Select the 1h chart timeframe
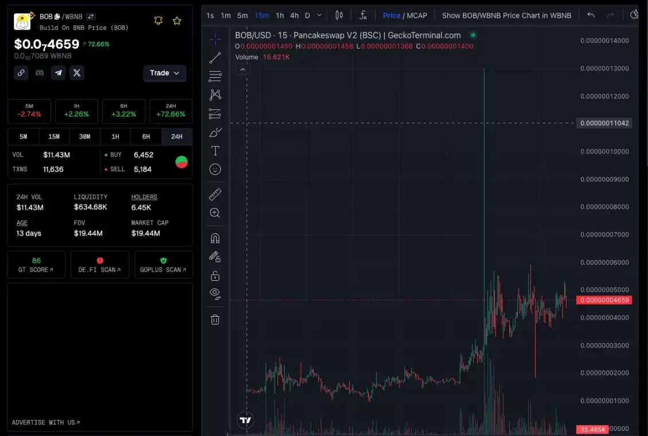This screenshot has height=436, width=648. [x=279, y=15]
